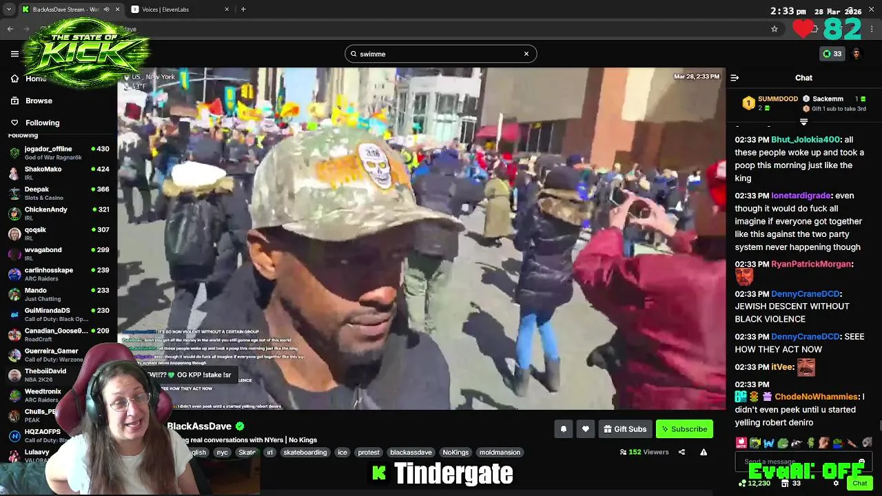The height and width of the screenshot is (496, 882).
Task: Click the search field containing swimme
Action: coord(441,54)
